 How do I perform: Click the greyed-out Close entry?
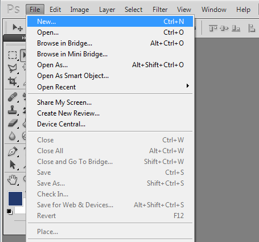[110, 140]
